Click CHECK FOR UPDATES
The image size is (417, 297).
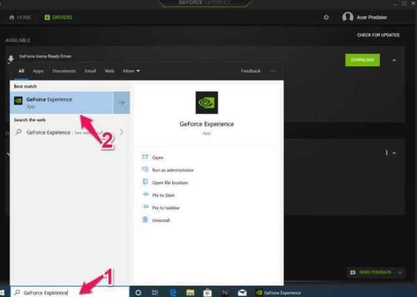click(x=378, y=35)
